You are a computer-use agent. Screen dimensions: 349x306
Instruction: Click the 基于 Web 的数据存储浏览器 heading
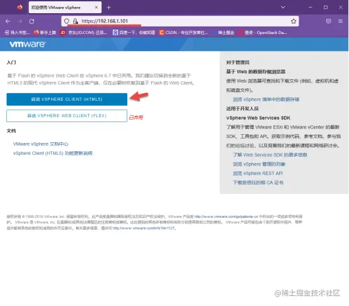click(x=256, y=72)
